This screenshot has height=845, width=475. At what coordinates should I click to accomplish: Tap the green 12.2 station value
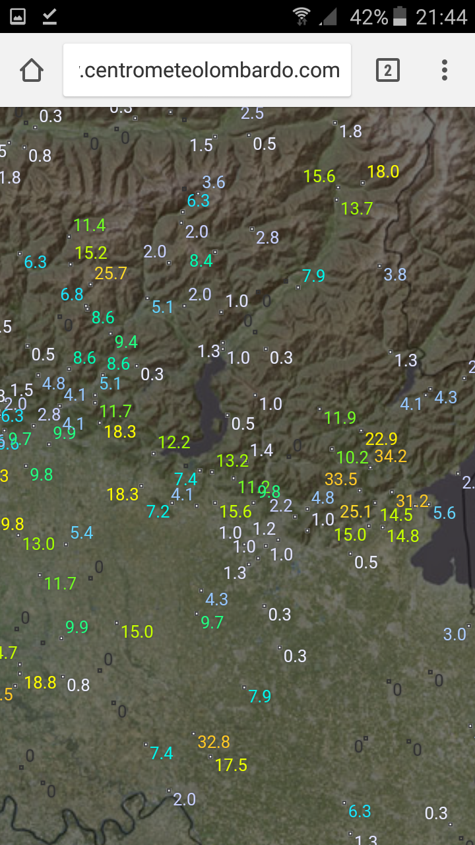coord(174,442)
